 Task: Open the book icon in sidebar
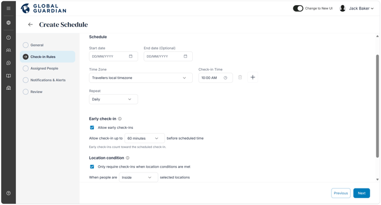coord(9,76)
